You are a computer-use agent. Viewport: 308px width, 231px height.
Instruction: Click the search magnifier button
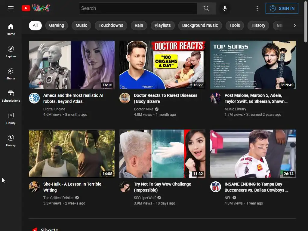click(206, 8)
